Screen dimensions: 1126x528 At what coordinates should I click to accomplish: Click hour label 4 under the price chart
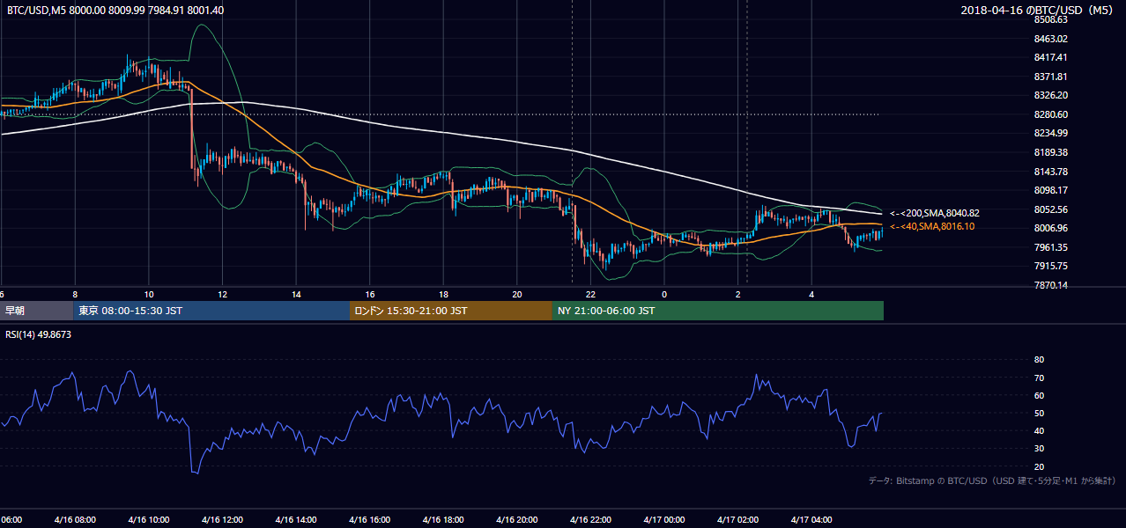(x=812, y=294)
